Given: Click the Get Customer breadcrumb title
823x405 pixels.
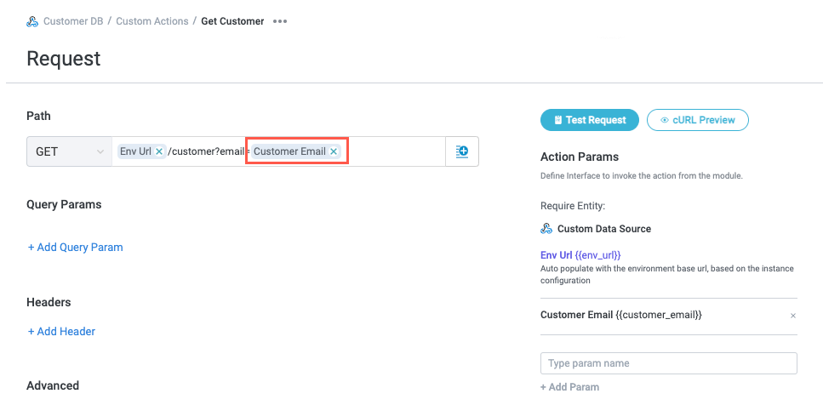Looking at the screenshot, I should pyautogui.click(x=232, y=21).
